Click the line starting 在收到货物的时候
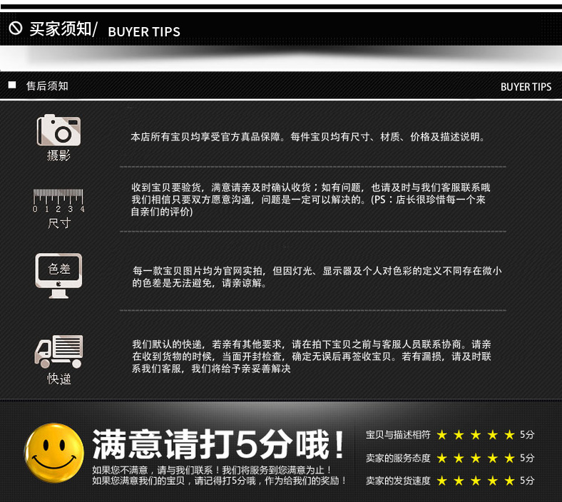The width and height of the screenshot is (562, 502). pos(312,357)
